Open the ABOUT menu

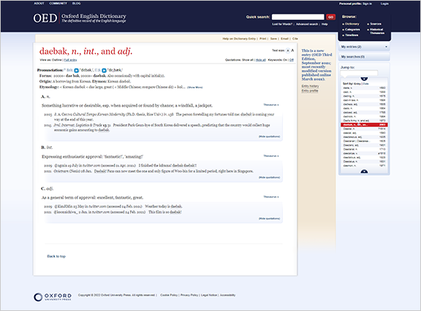coord(39,4)
